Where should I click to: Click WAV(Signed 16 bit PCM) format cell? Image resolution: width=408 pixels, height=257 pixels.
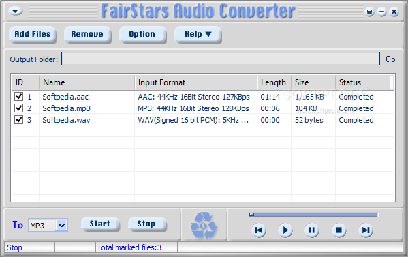[193, 120]
